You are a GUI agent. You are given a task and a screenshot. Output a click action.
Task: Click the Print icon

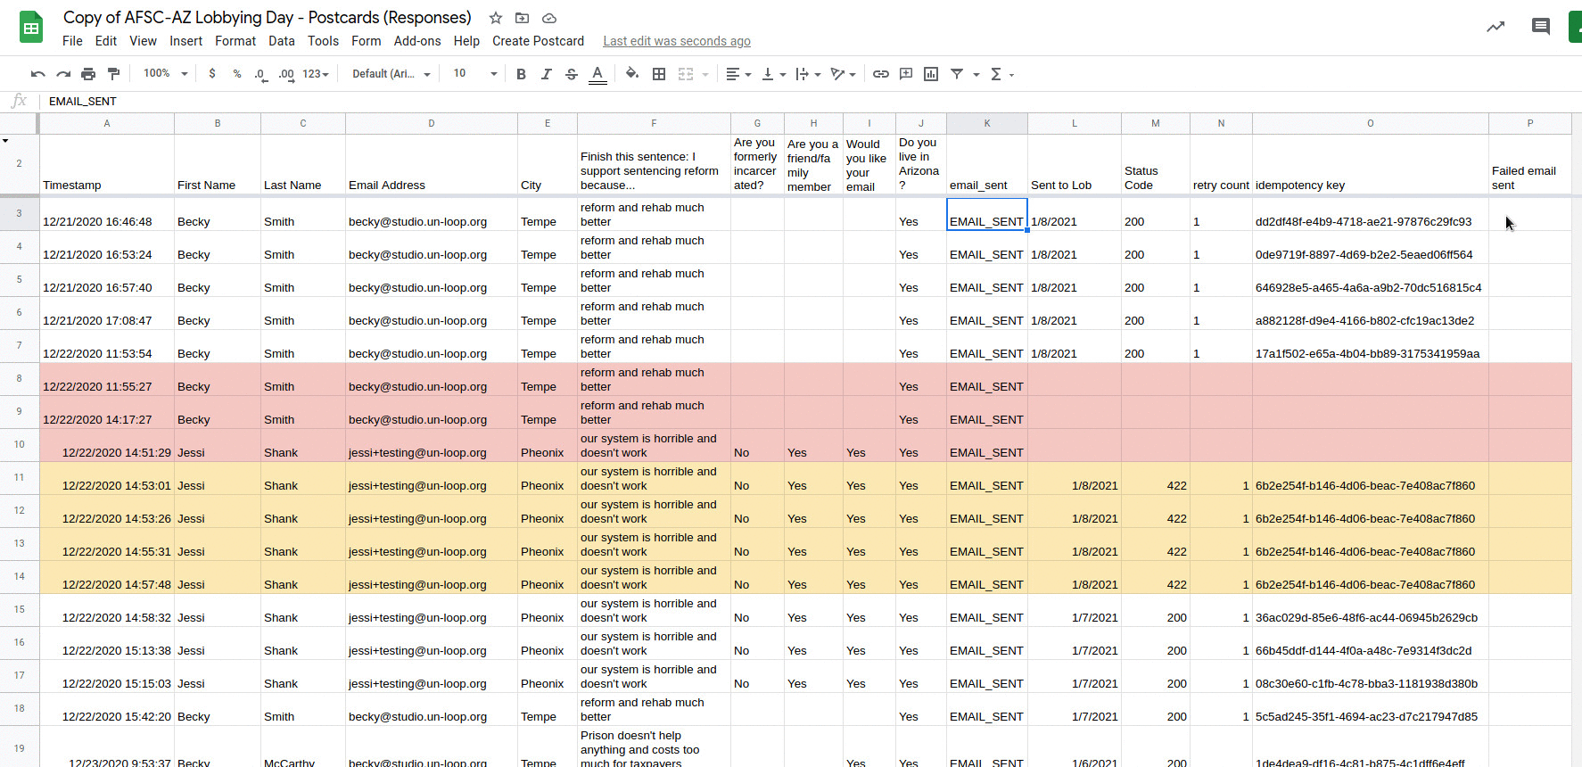(x=88, y=74)
